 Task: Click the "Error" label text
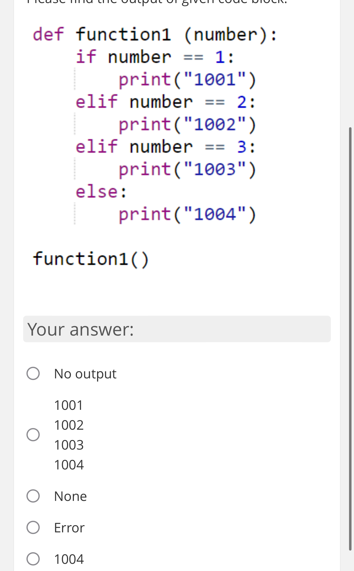coord(69,528)
